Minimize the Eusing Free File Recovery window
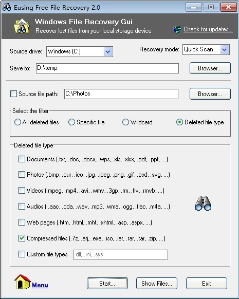 click(193, 7)
